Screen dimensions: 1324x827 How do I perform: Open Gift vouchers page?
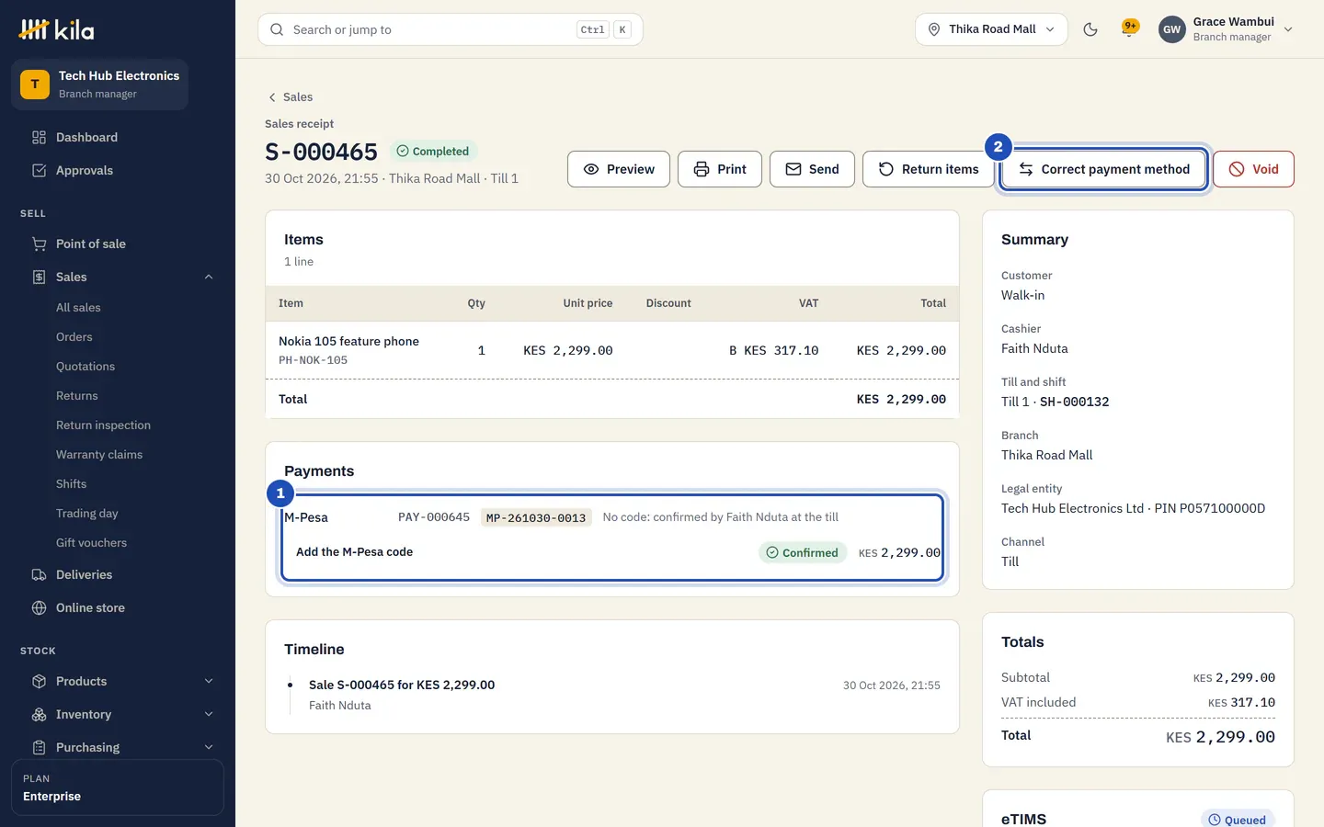coord(91,543)
